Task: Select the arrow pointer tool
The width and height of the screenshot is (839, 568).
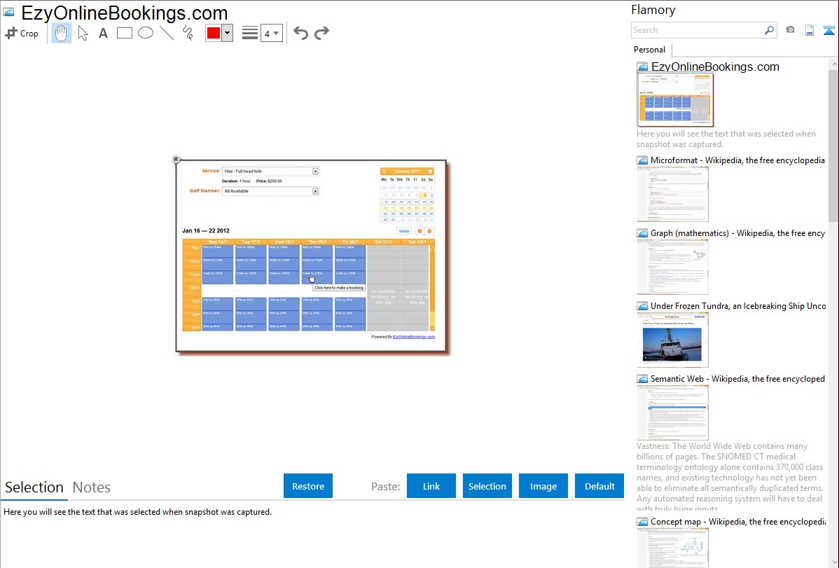Action: pos(83,33)
